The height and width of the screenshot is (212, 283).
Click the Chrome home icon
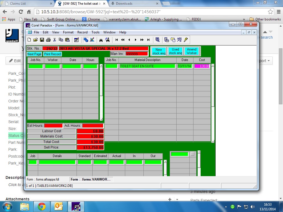pos(29,12)
